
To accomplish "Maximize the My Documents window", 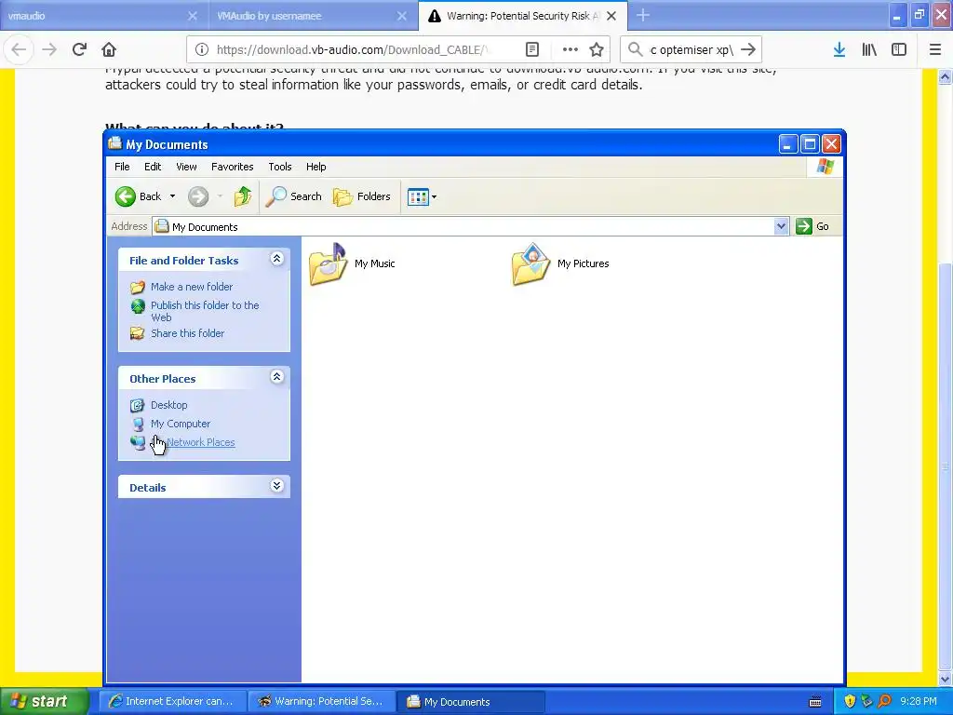I will click(810, 144).
